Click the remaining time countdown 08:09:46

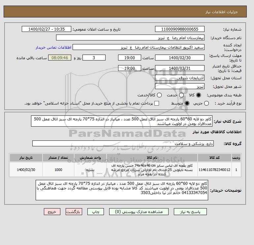coord(60,58)
